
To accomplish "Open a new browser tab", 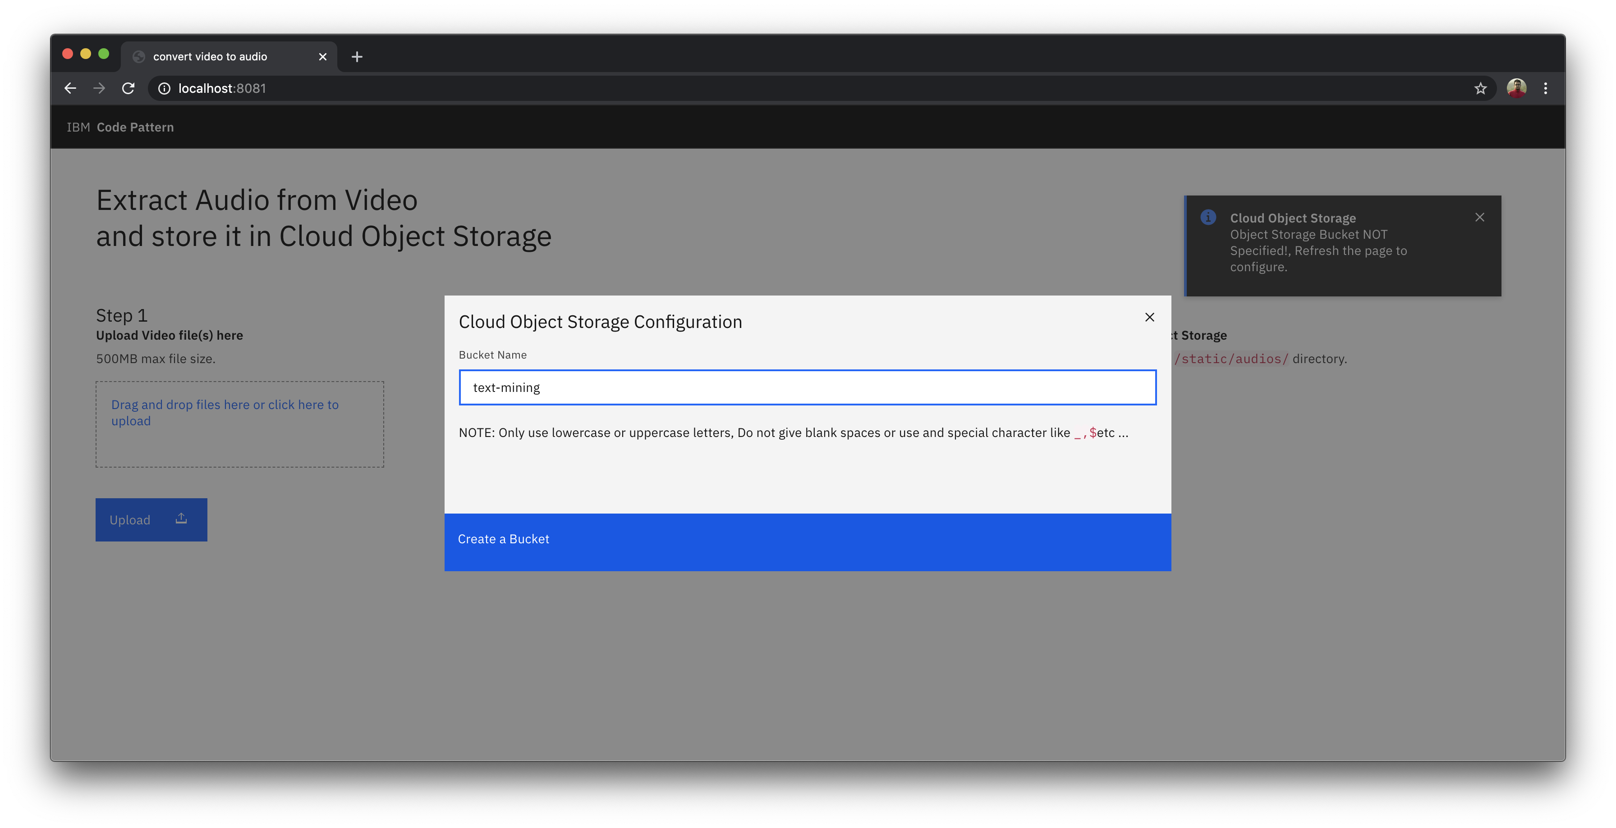I will pyautogui.click(x=357, y=57).
